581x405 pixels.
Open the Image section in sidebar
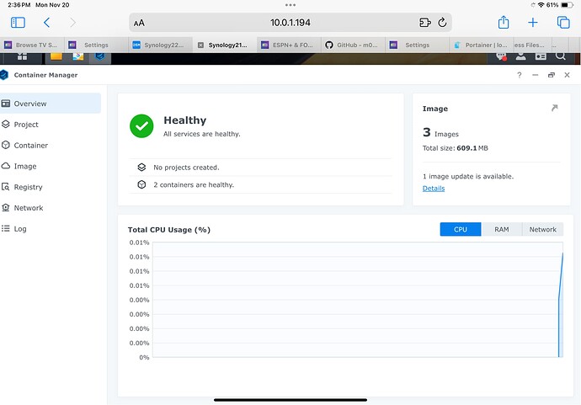[x=25, y=167]
